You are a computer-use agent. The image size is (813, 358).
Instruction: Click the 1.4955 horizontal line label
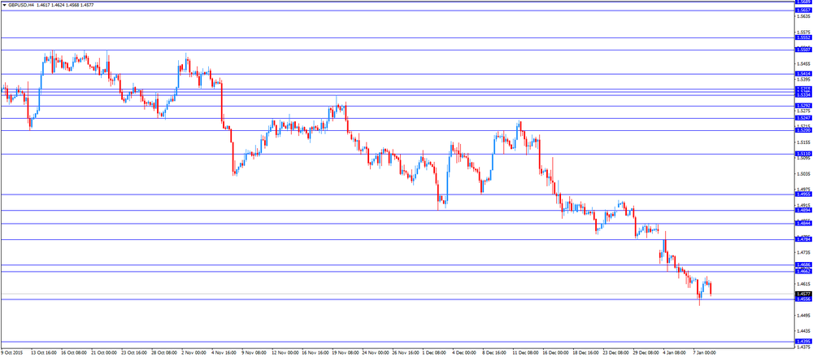coord(804,194)
